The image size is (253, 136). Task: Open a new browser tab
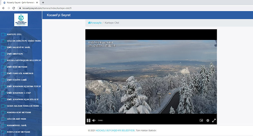point(43,3)
